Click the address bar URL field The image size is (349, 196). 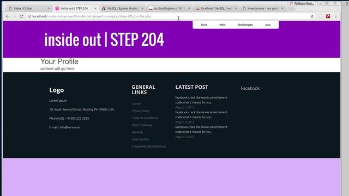coord(169,16)
